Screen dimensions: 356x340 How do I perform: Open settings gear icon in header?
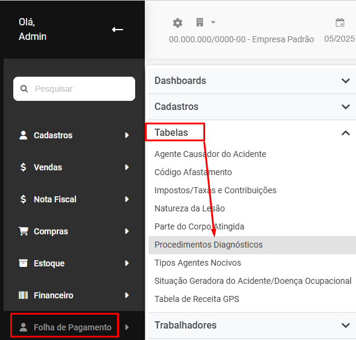pyautogui.click(x=177, y=23)
